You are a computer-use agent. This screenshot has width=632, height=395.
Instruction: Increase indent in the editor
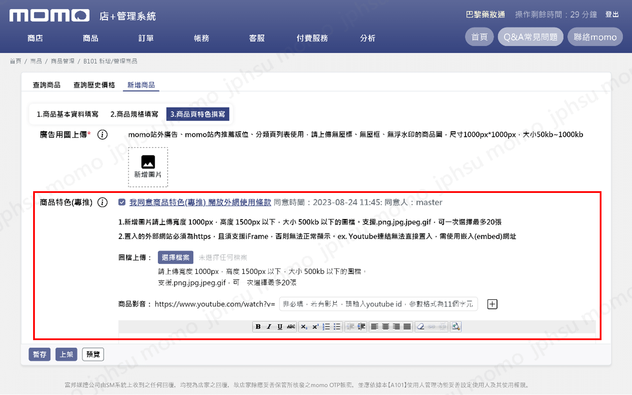pyautogui.click(x=361, y=327)
